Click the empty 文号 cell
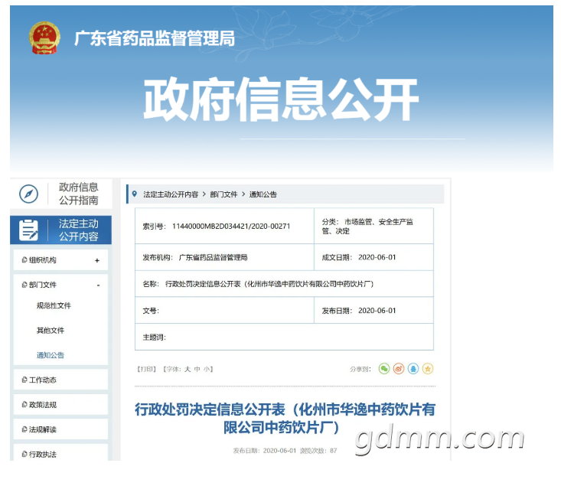The image size is (561, 486). (224, 310)
